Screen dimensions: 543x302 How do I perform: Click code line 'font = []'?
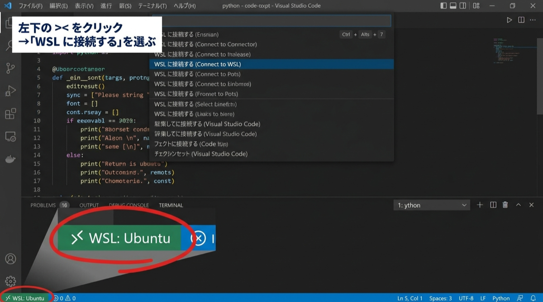82,103
